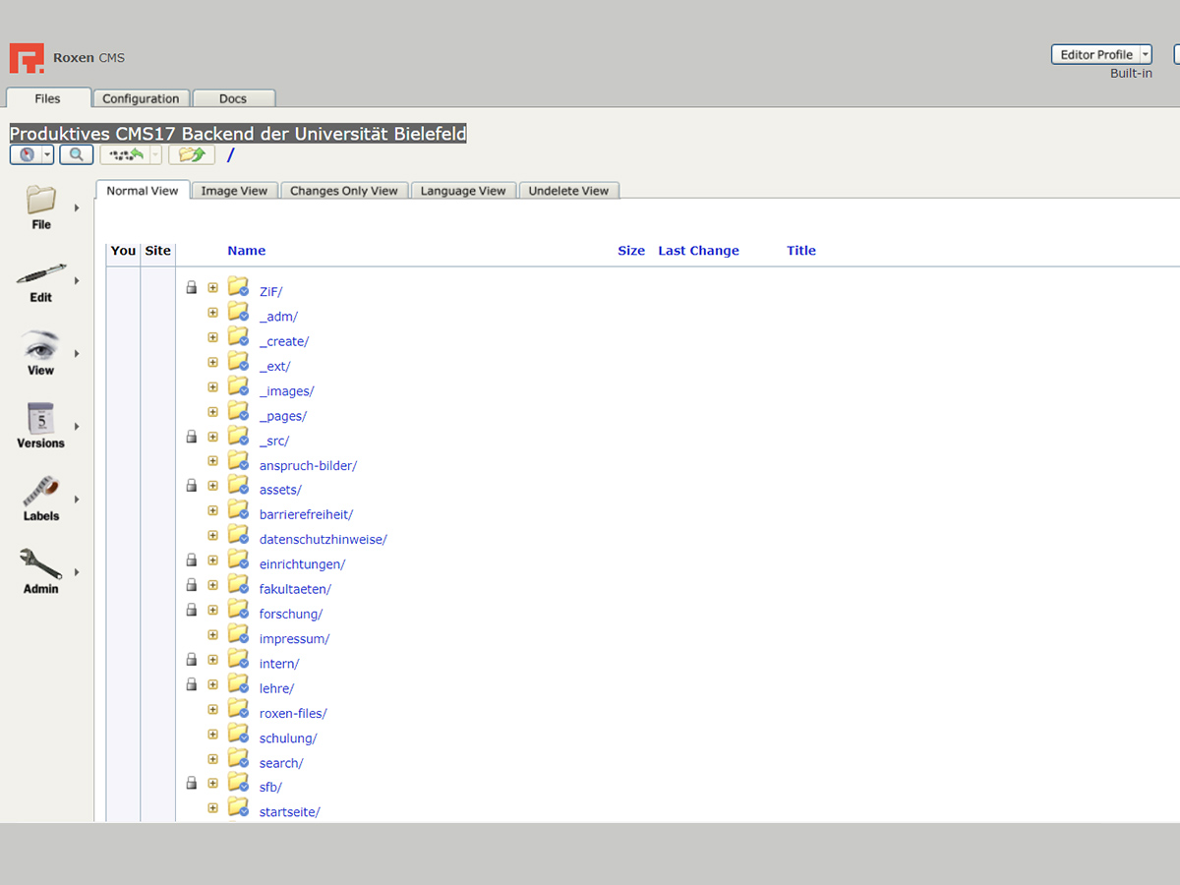Click the compass navigation button
Viewport: 1180px width, 885px height.
click(x=27, y=155)
